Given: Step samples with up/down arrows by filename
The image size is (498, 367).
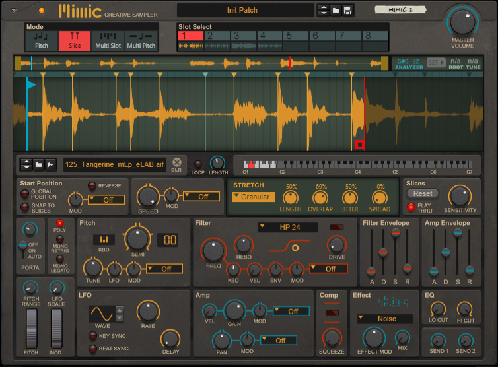Looking at the screenshot, I should [26, 164].
